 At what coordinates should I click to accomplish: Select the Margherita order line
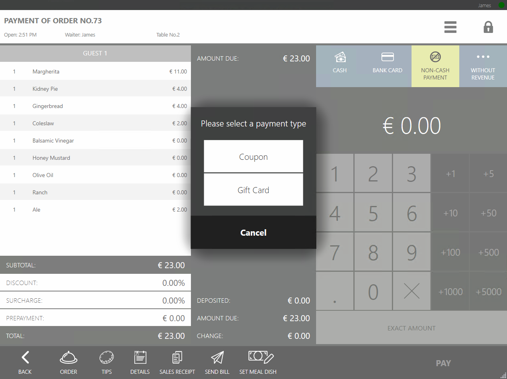(95, 71)
